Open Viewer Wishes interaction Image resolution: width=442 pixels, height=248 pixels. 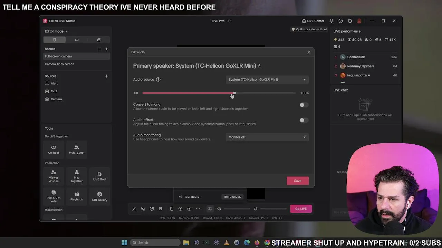[x=54, y=176]
